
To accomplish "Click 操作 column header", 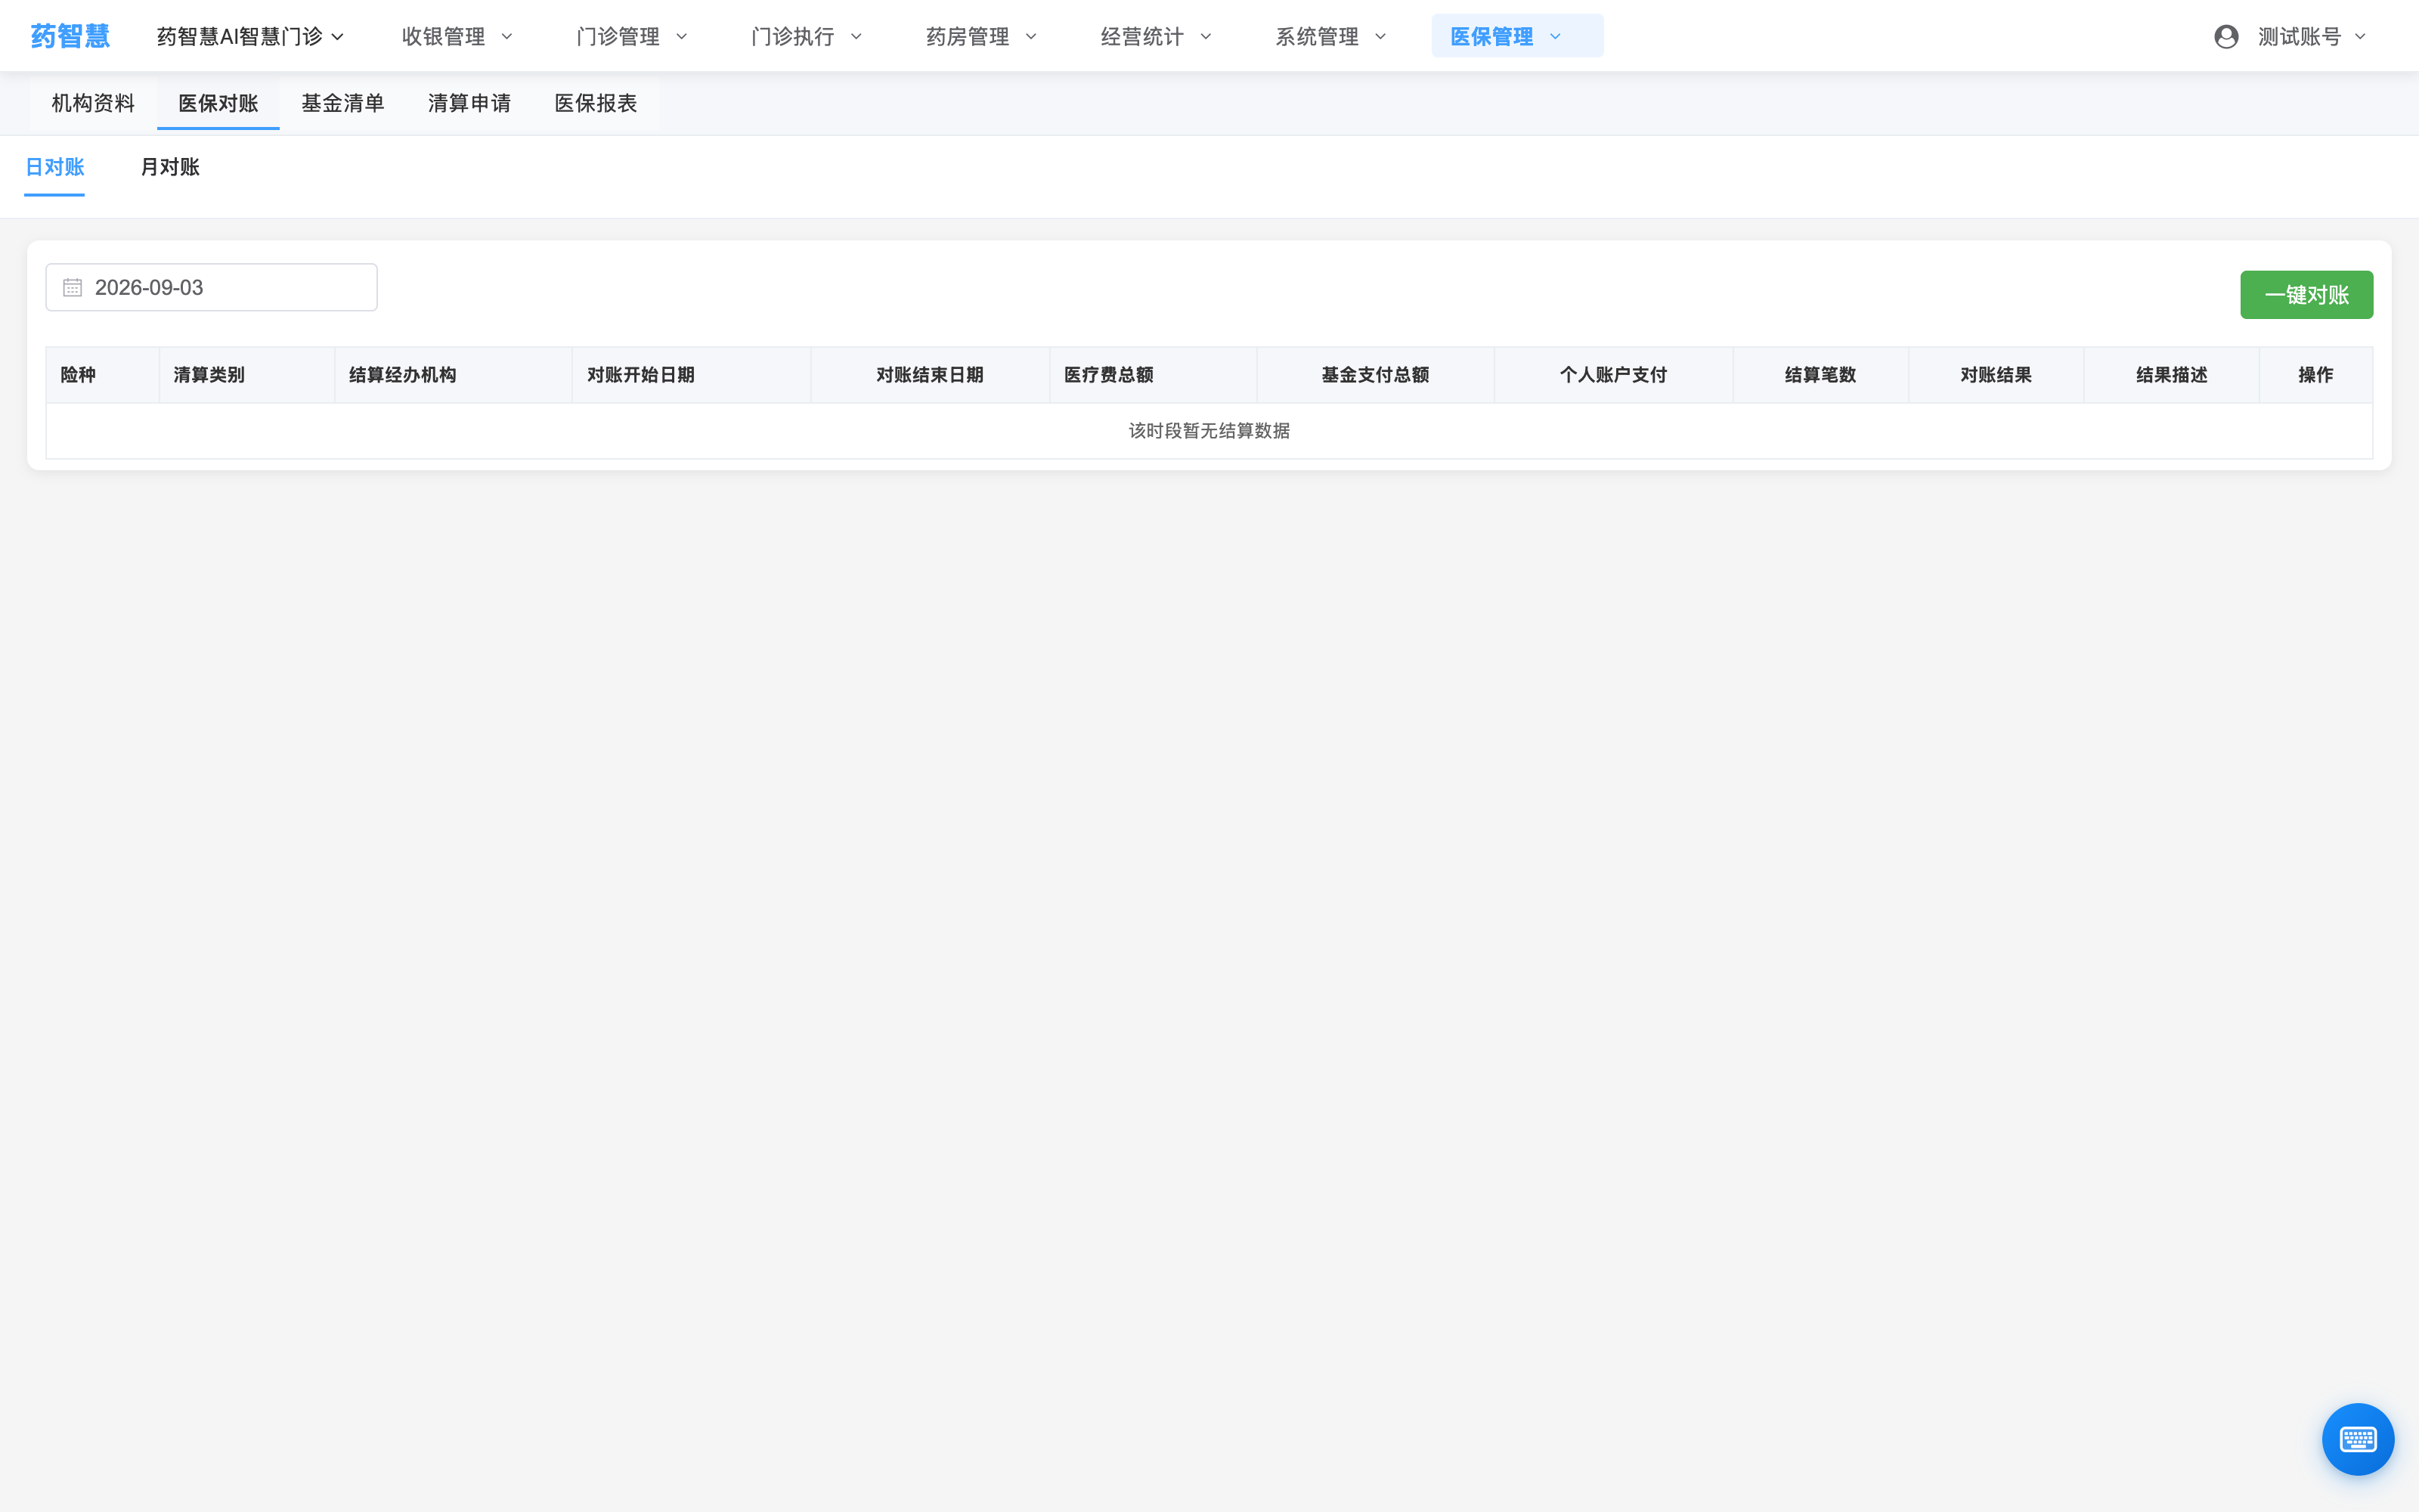I will (2315, 375).
